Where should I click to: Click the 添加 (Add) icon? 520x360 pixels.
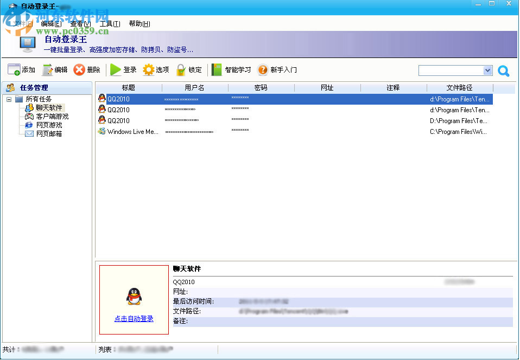pyautogui.click(x=14, y=69)
